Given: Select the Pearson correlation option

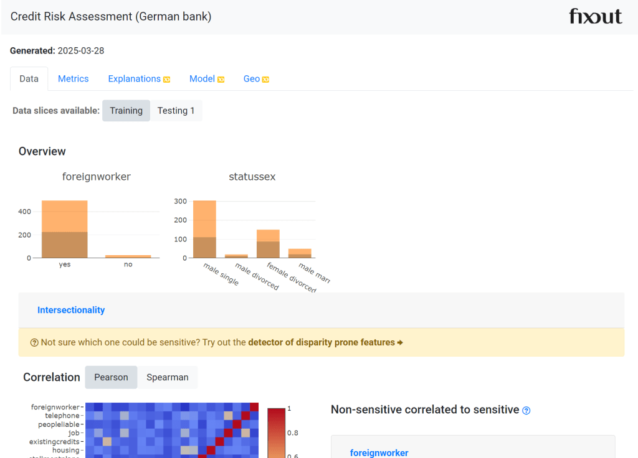Looking at the screenshot, I should point(111,377).
